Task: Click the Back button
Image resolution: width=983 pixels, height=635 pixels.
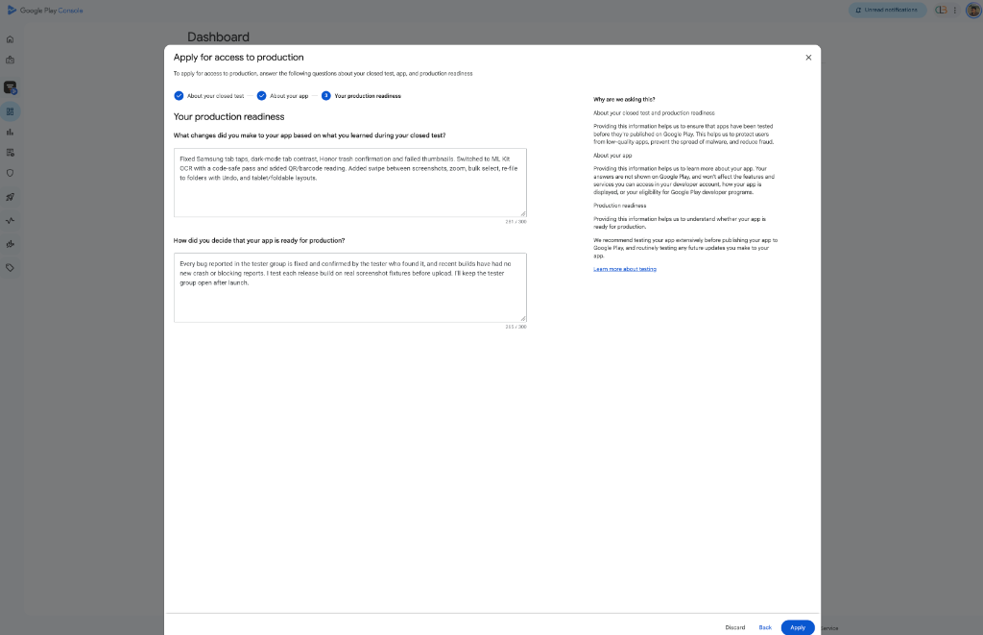Action: click(765, 627)
